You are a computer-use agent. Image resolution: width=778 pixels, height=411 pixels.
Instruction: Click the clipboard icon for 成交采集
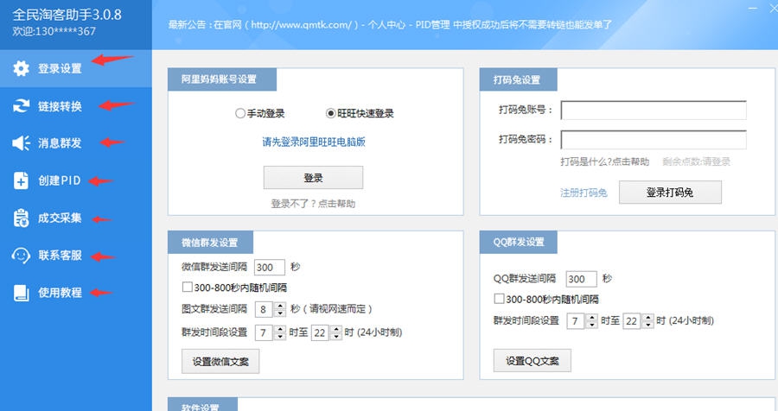pyautogui.click(x=21, y=218)
